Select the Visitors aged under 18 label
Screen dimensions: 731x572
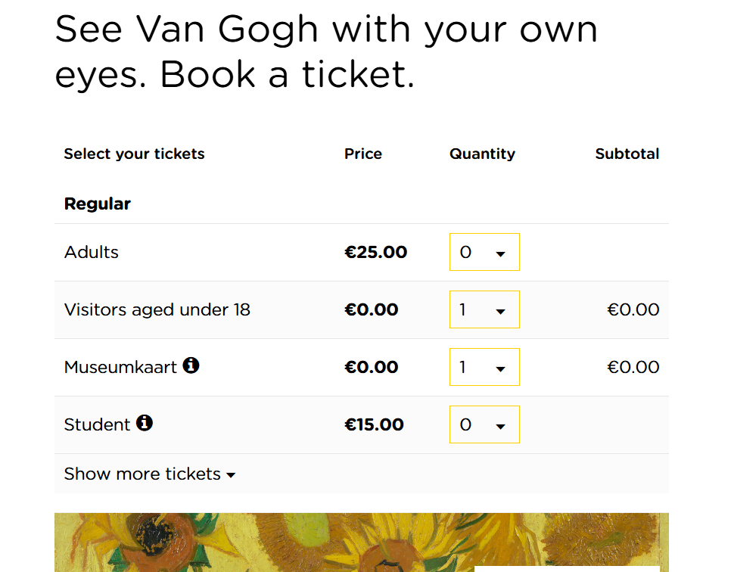click(x=157, y=309)
